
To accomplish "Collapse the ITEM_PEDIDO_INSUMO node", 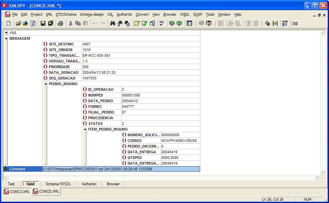I will [85, 130].
